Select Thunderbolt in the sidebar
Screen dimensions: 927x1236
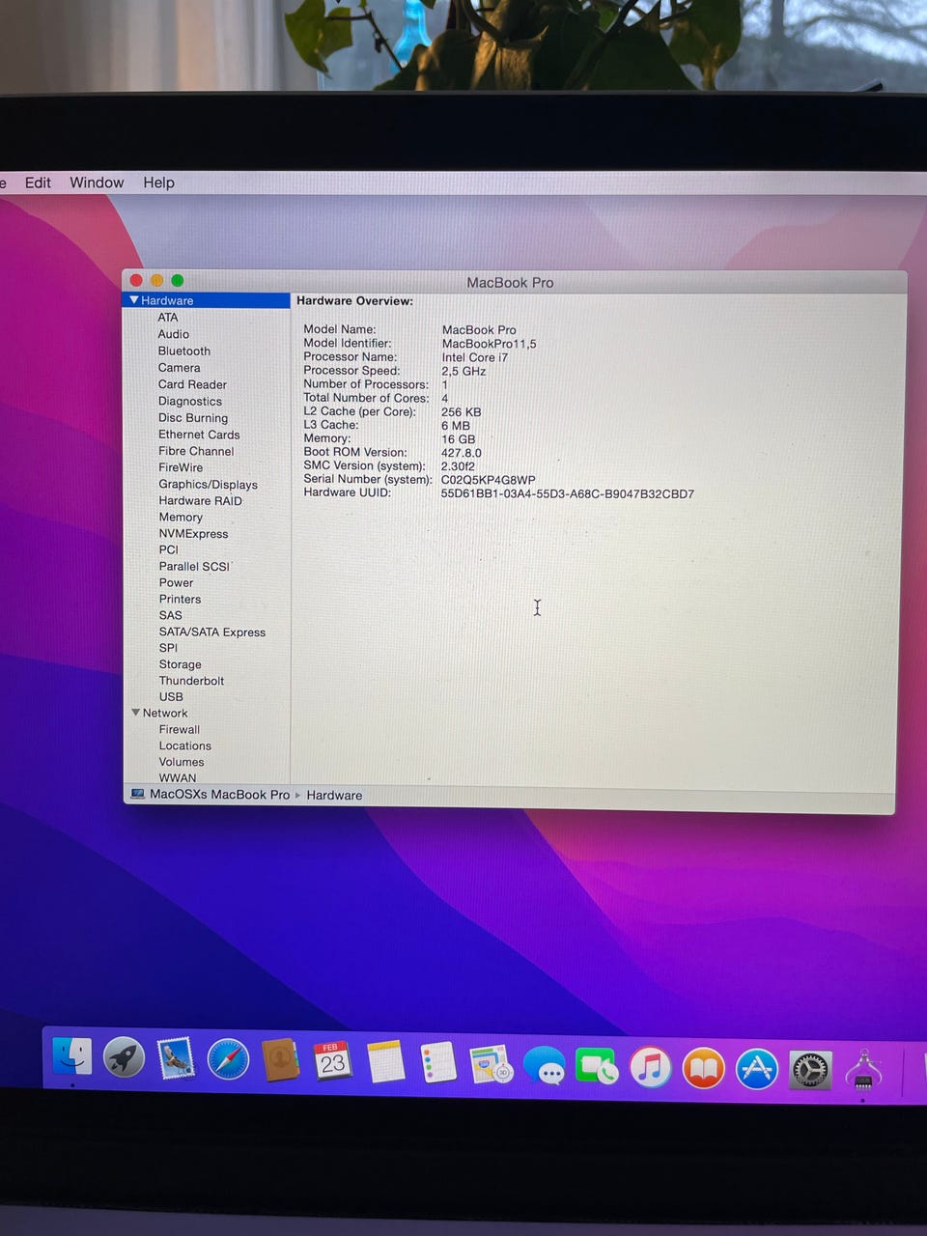coord(191,681)
